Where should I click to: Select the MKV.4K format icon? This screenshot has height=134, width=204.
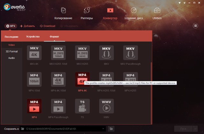(34, 53)
